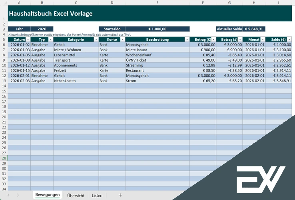Select balance cell € 5.914,11

click(x=279, y=76)
